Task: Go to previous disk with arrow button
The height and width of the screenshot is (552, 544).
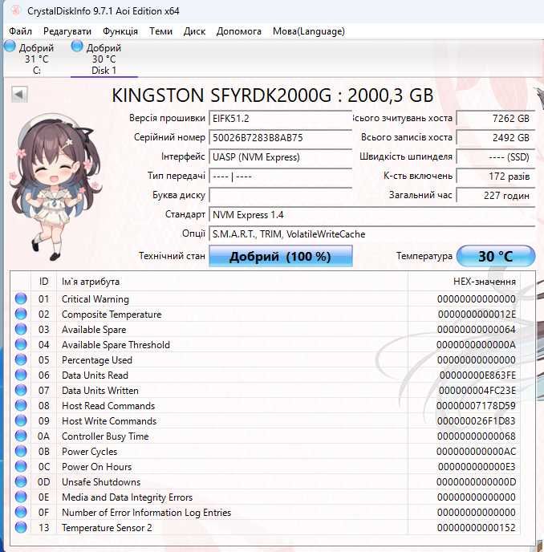Action: click(19, 95)
